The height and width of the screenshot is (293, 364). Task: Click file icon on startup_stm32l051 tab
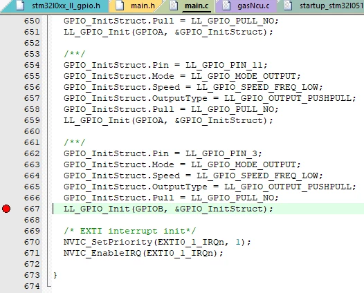pyautogui.click(x=288, y=6)
